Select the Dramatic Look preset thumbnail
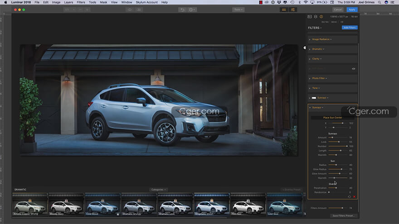399x224 pixels. pyautogui.click(x=175, y=205)
